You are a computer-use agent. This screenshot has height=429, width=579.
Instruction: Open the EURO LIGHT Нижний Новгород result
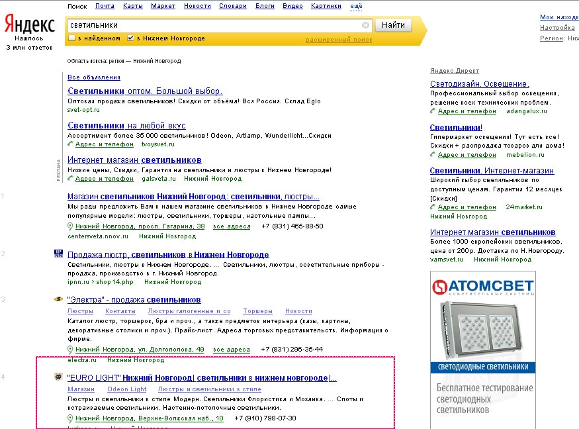point(202,377)
